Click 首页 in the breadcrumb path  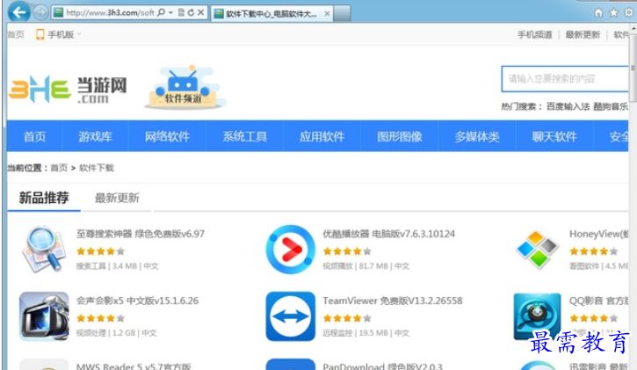[x=59, y=168]
